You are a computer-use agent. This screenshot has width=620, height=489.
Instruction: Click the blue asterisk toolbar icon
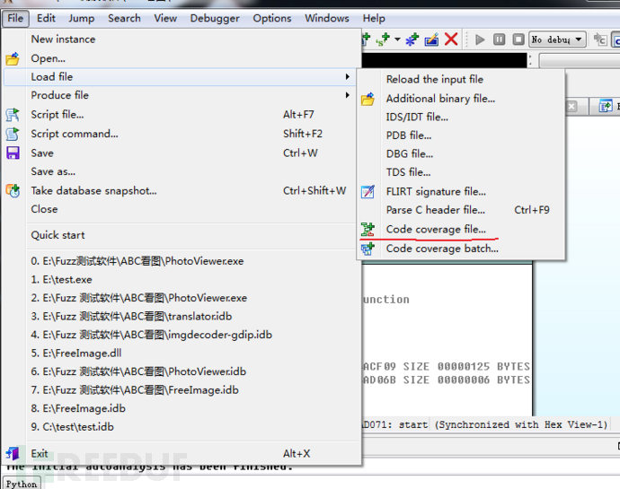[x=412, y=39]
